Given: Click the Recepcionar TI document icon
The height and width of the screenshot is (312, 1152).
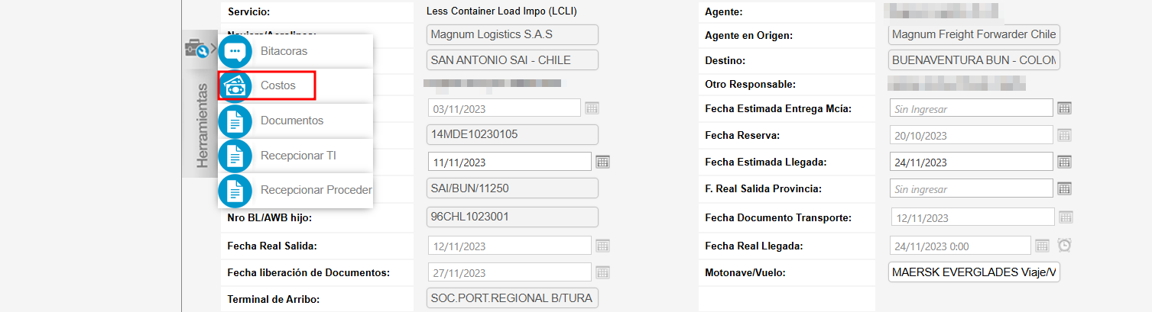Looking at the screenshot, I should click(x=235, y=156).
